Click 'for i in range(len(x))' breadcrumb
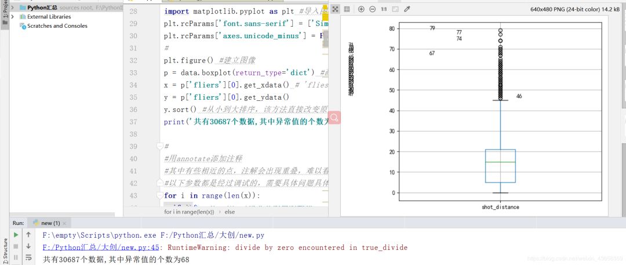 189,212
